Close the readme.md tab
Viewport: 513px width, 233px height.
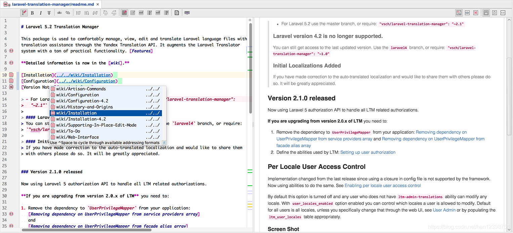click(x=97, y=4)
